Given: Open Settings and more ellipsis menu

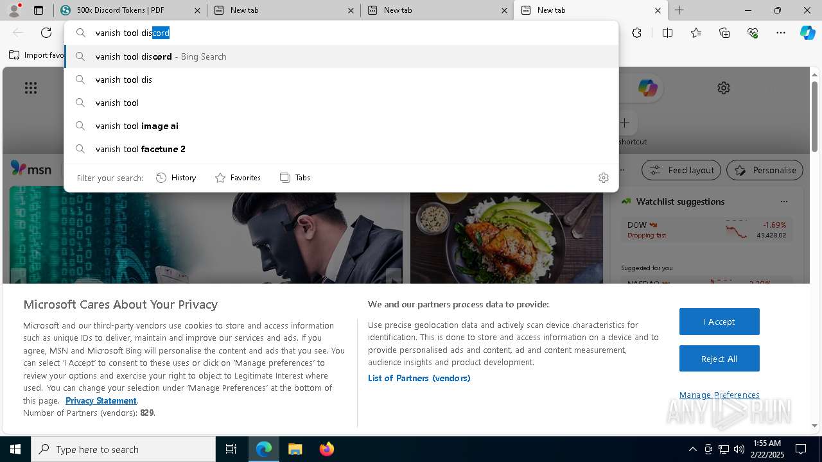Looking at the screenshot, I should click(x=781, y=33).
